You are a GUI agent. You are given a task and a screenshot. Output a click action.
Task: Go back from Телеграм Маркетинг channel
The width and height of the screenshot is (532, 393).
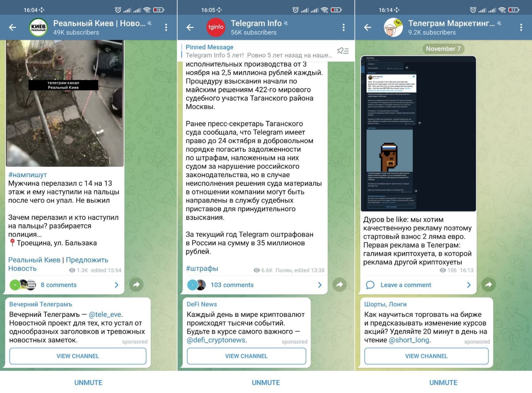(x=367, y=27)
